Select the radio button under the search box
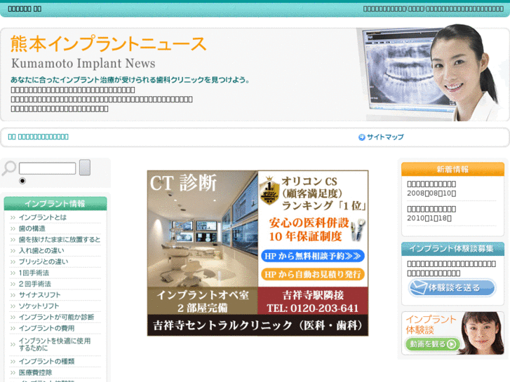 22,181
